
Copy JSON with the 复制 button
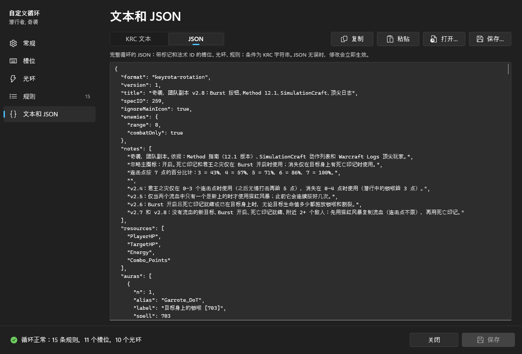click(352, 39)
